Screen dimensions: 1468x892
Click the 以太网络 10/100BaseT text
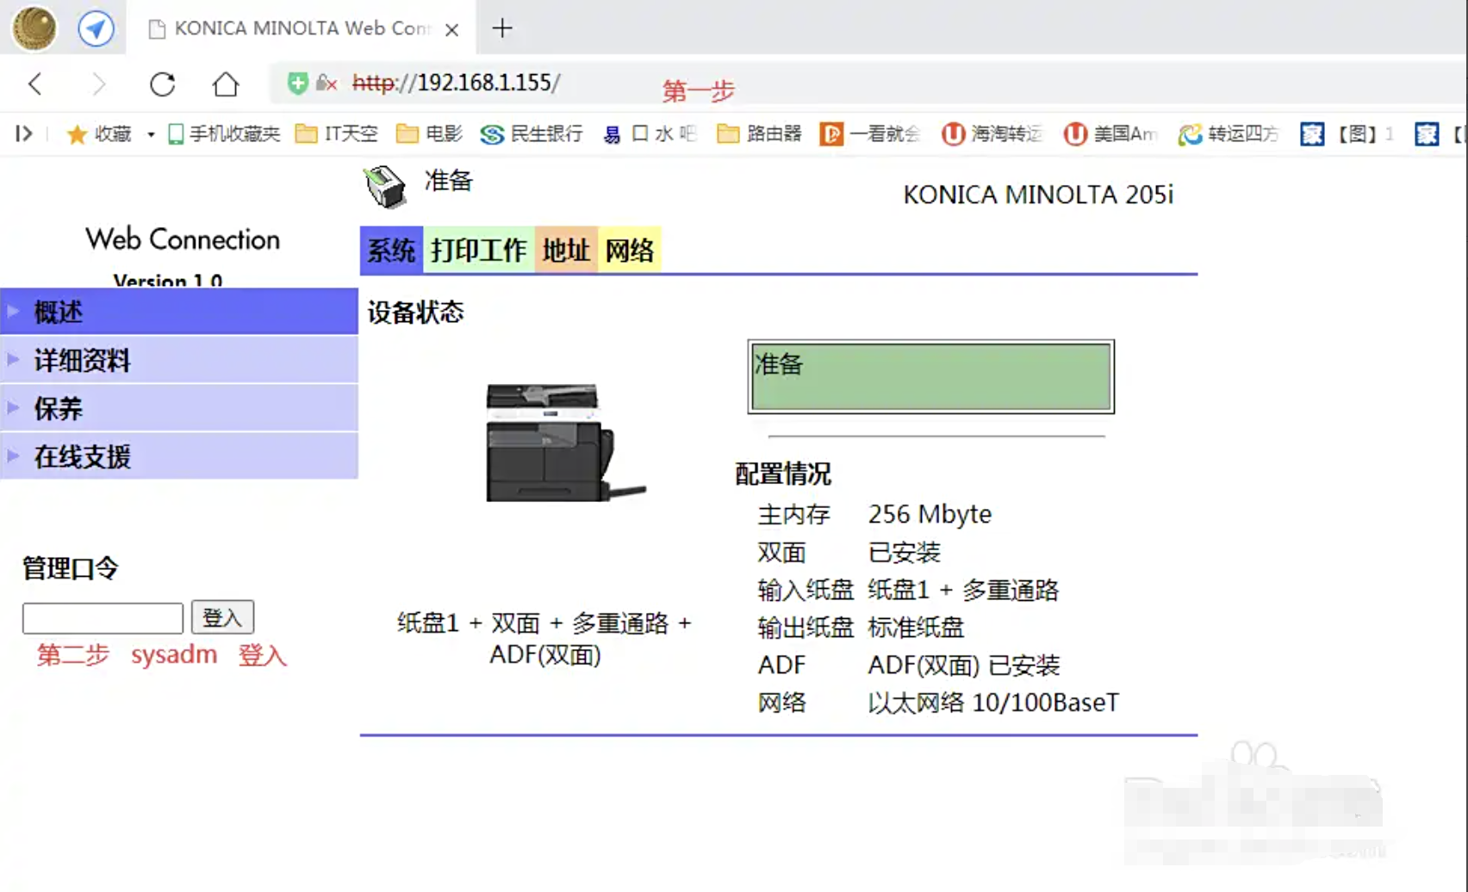993,703
